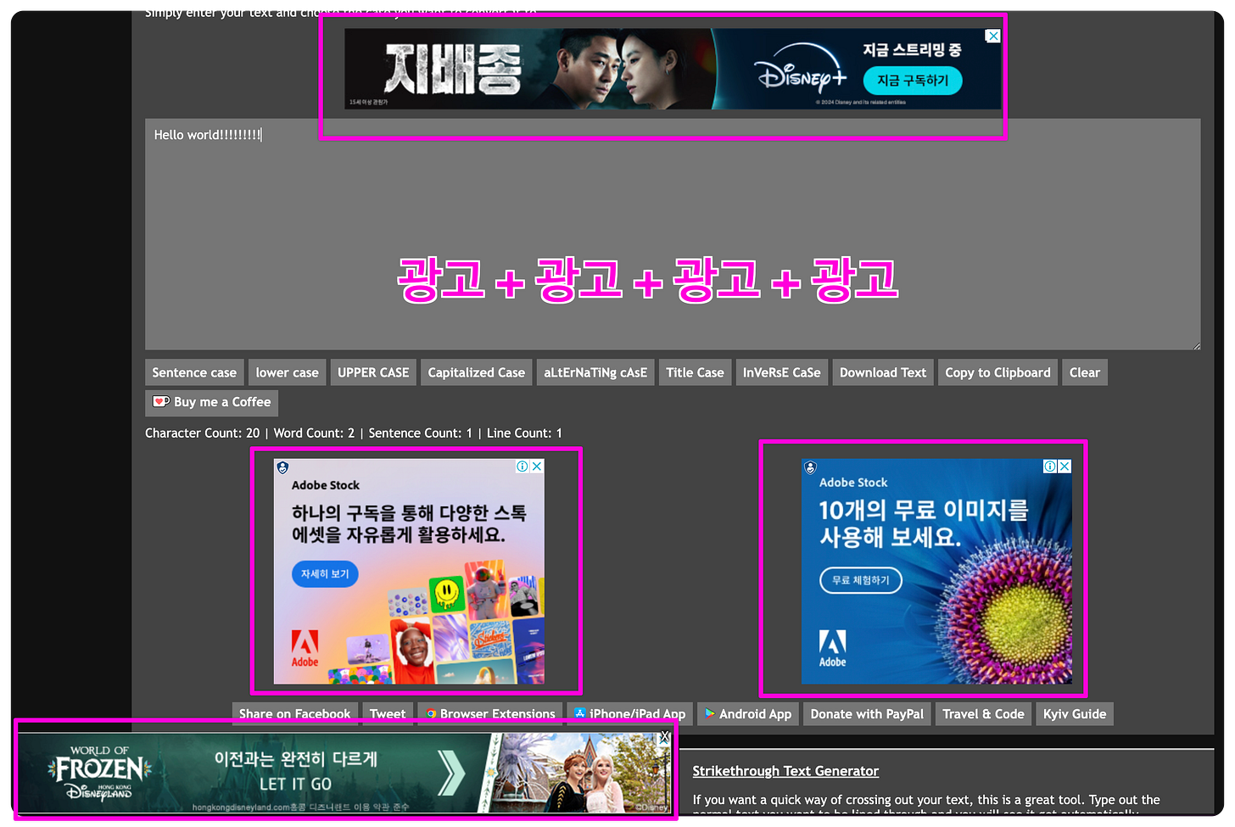This screenshot has width=1235, height=827.
Task: Open Kyiv Guide link
Action: click(x=1075, y=714)
